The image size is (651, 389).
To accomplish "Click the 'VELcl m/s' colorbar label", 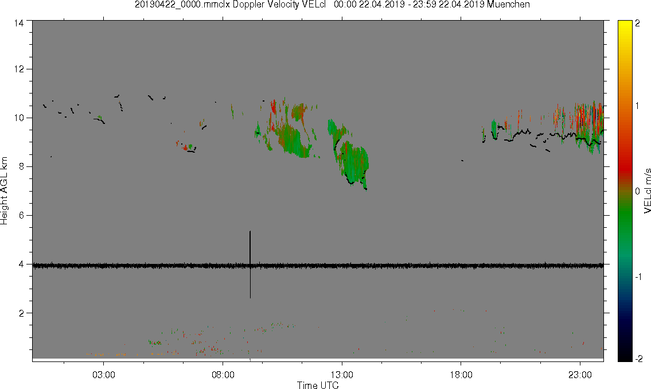I will point(647,191).
